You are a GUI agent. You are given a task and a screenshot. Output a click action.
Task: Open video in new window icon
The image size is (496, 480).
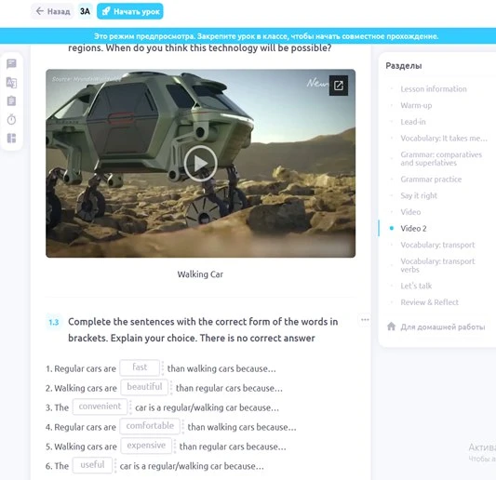(338, 86)
